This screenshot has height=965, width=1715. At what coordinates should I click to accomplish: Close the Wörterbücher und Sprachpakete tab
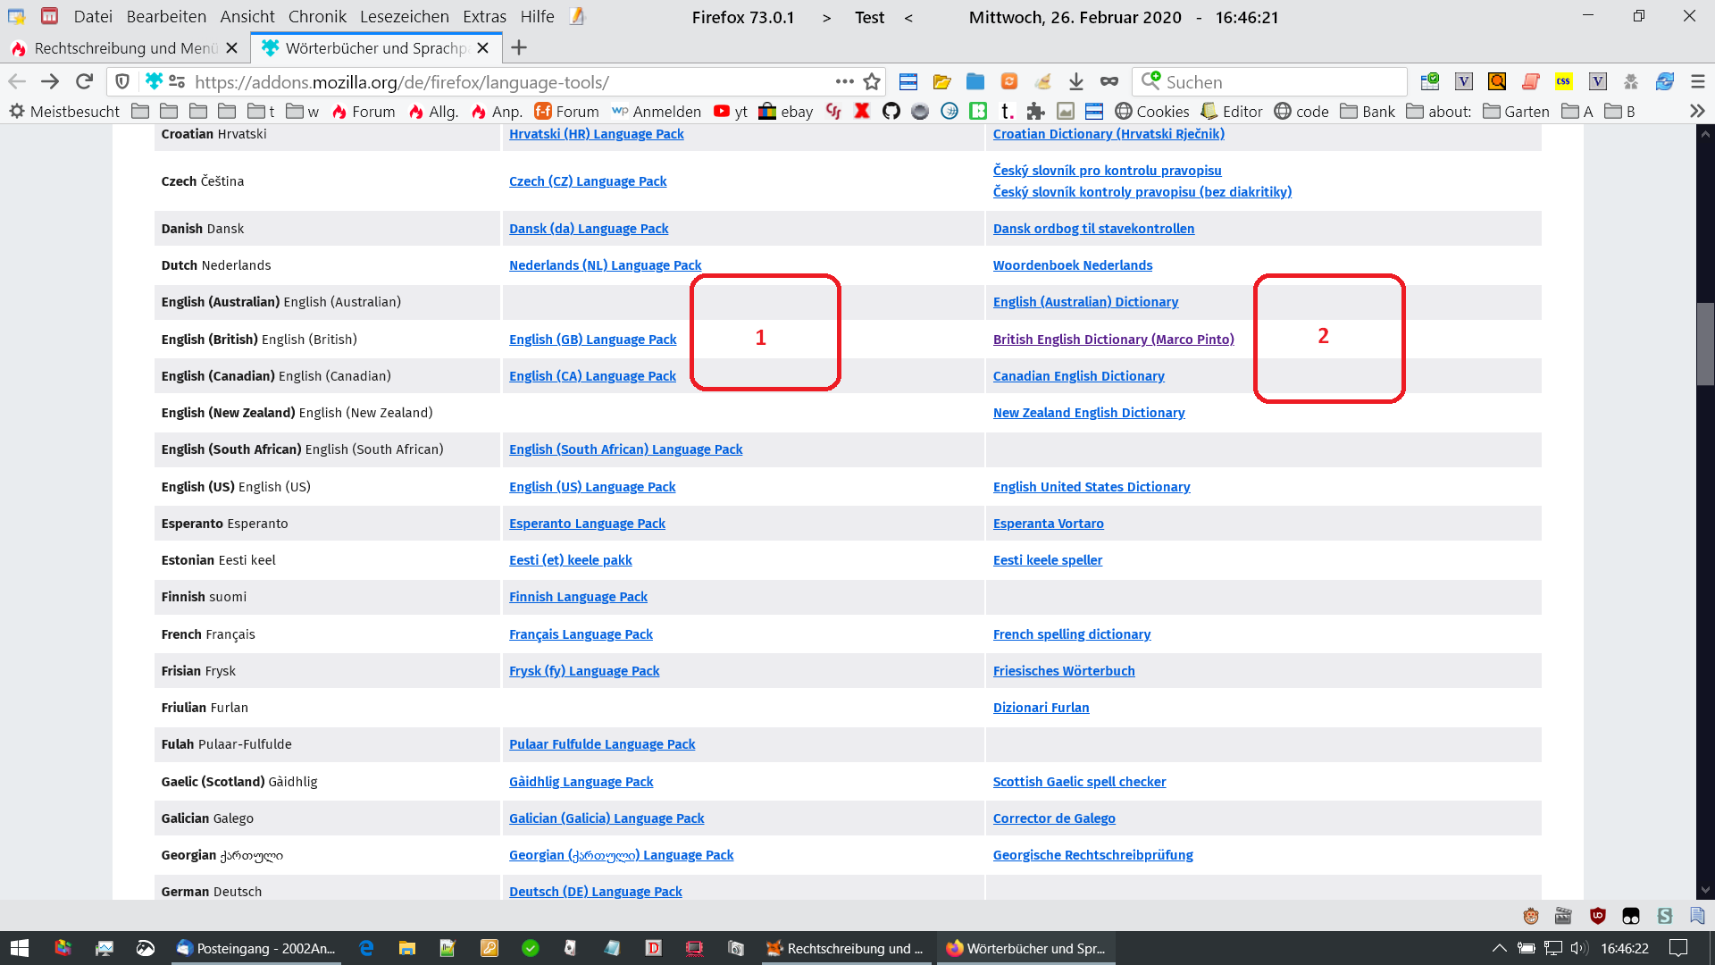click(483, 48)
